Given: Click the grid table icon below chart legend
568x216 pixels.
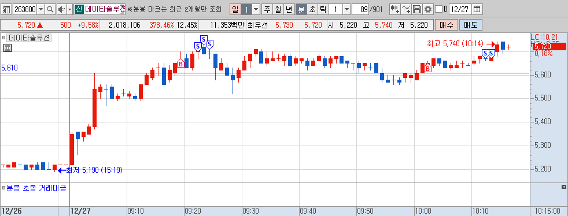Looking at the screenshot, I should tap(8, 48).
